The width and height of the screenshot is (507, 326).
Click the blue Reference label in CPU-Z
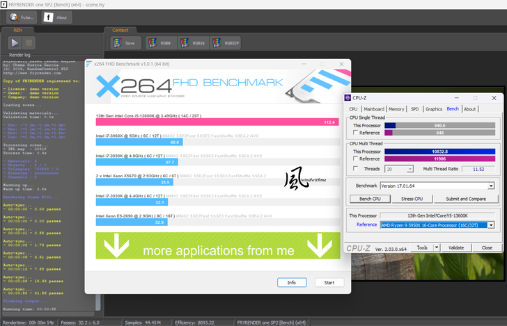click(366, 225)
